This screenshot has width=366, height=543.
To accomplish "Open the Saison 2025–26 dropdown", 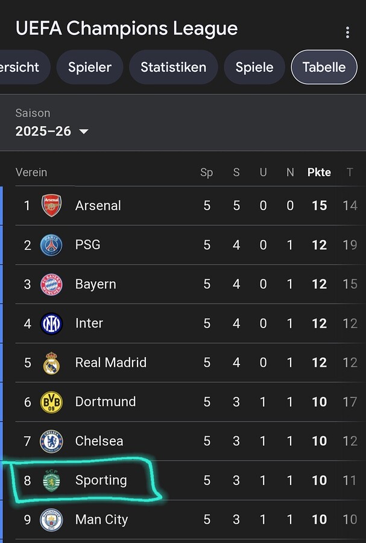I will pyautogui.click(x=52, y=131).
